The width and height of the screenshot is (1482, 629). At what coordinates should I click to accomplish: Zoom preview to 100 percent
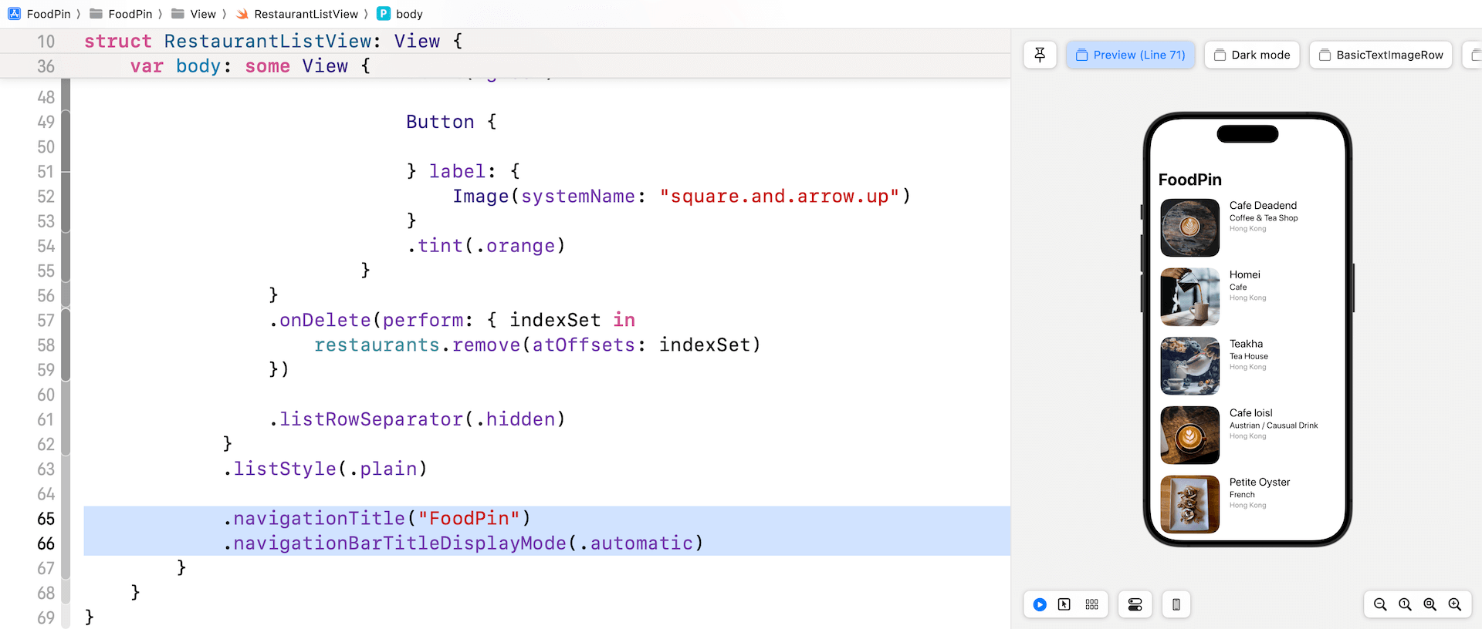[1405, 605]
